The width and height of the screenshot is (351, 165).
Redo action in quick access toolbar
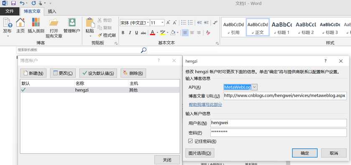click(x=33, y=3)
